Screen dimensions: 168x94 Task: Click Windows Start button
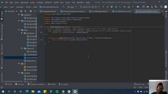coord(3,91)
